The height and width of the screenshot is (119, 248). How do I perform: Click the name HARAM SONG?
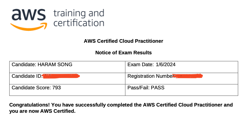click(55, 64)
